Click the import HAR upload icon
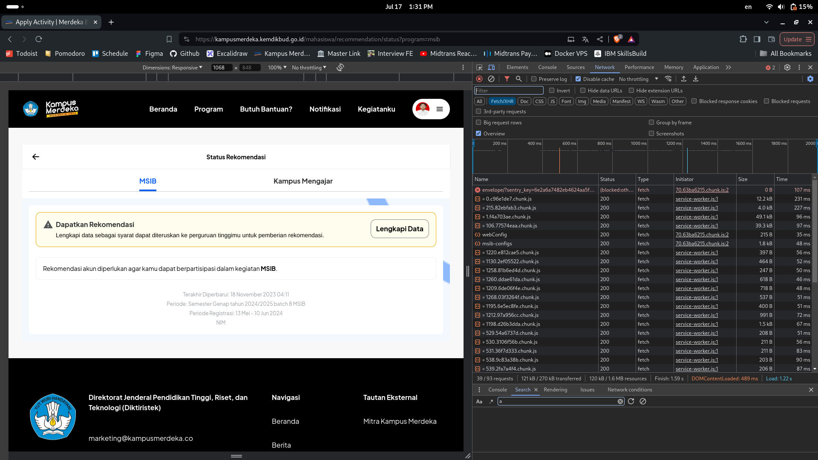Screen dimensions: 818x460 pyautogui.click(x=684, y=79)
